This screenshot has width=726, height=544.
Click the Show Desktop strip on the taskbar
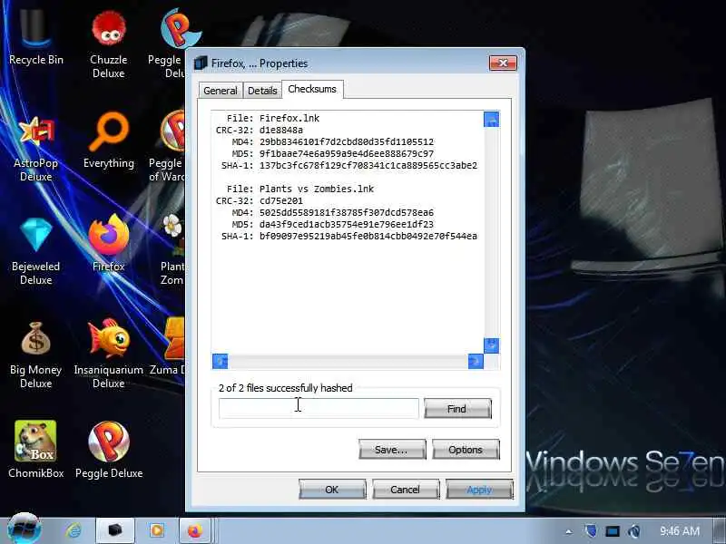pyautogui.click(x=720, y=530)
